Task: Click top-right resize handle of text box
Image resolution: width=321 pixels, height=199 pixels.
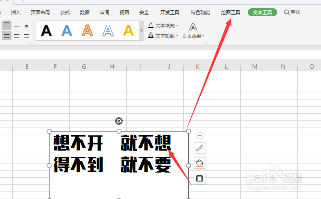Action: coord(188,131)
